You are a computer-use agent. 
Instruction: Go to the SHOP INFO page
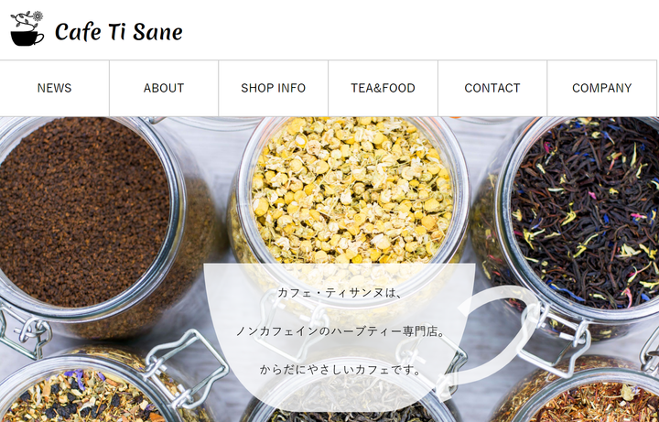click(x=273, y=88)
